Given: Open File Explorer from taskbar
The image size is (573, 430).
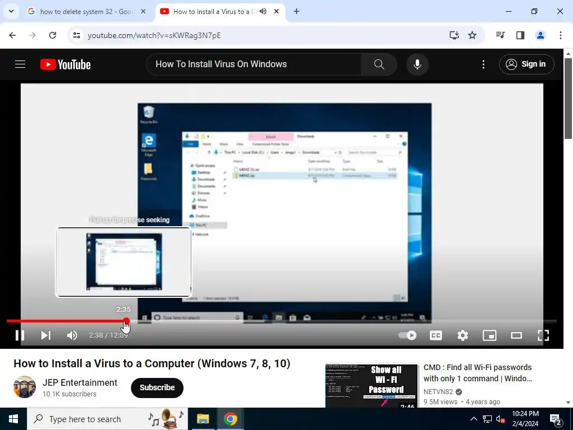Looking at the screenshot, I should point(203,419).
